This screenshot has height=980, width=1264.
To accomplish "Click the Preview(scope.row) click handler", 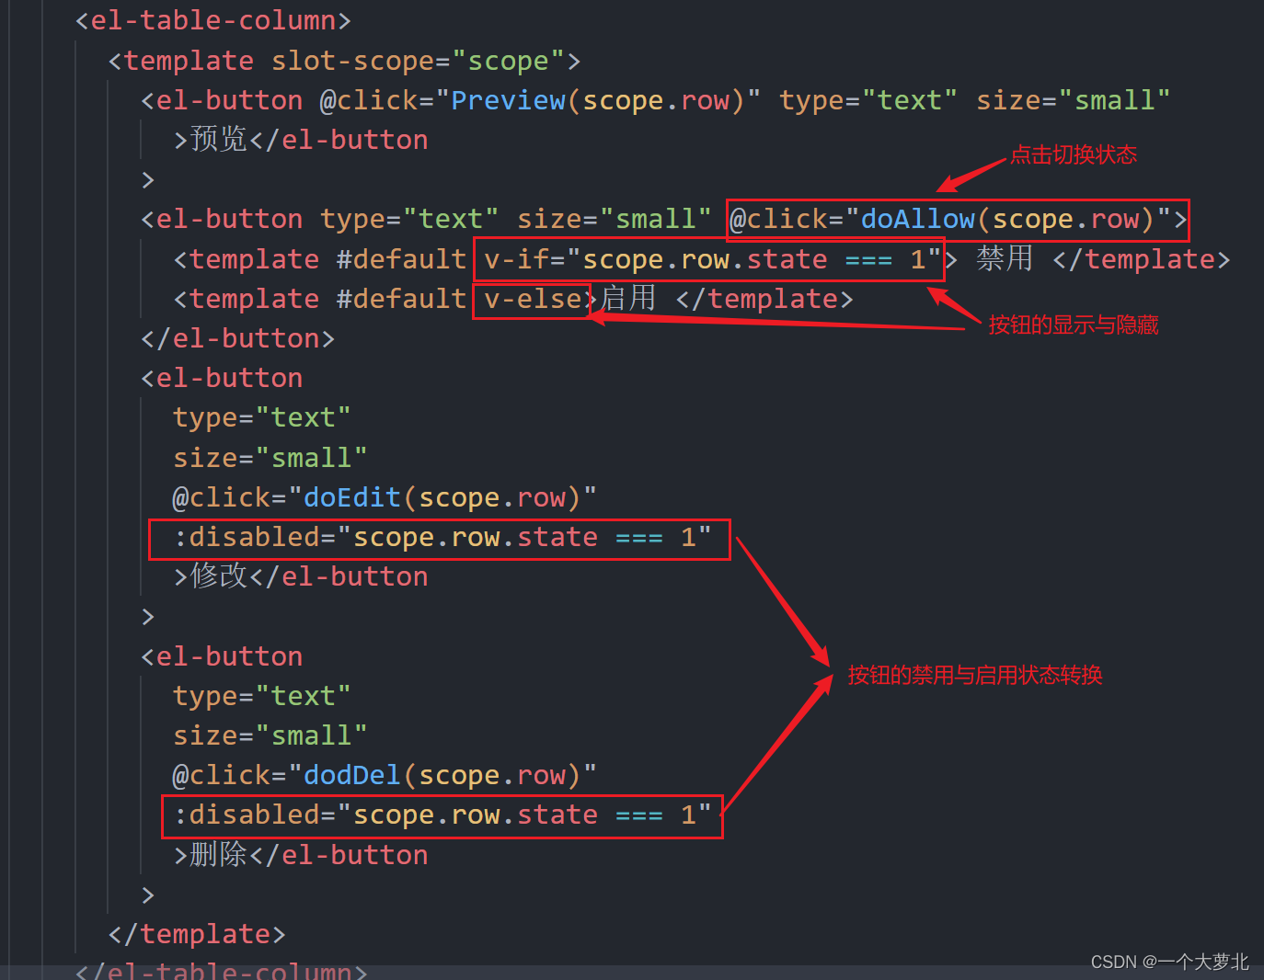I will (597, 100).
